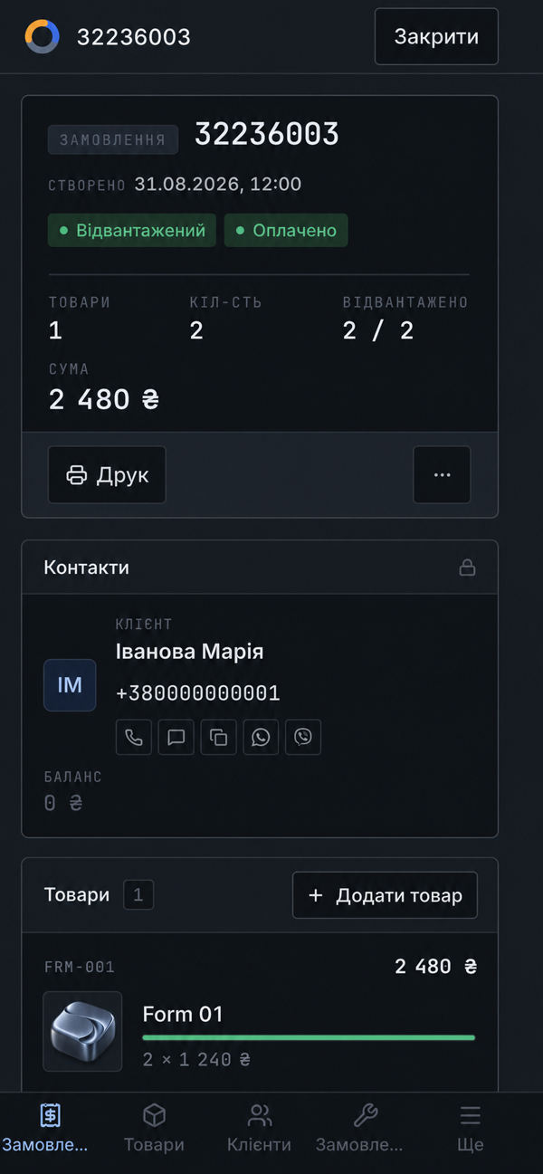Click the Закрити button
This screenshot has width=543, height=1174.
tap(436, 36)
